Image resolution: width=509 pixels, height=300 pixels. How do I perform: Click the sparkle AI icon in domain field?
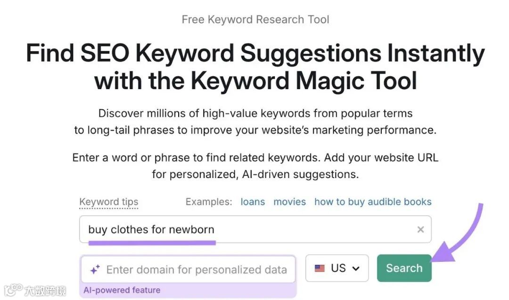coord(95,269)
